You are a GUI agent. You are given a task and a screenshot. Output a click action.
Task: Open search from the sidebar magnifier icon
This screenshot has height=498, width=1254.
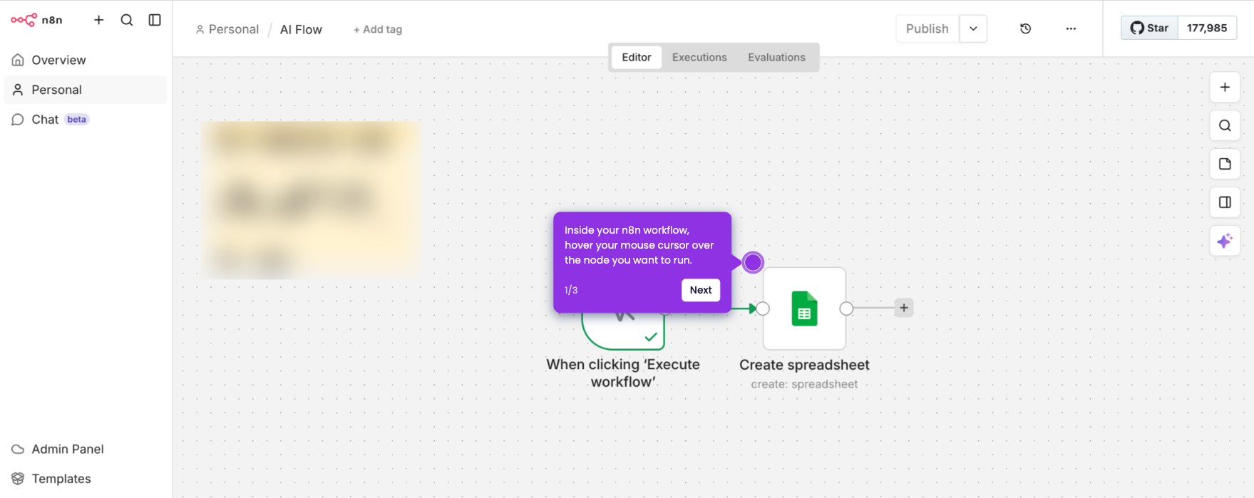click(127, 20)
